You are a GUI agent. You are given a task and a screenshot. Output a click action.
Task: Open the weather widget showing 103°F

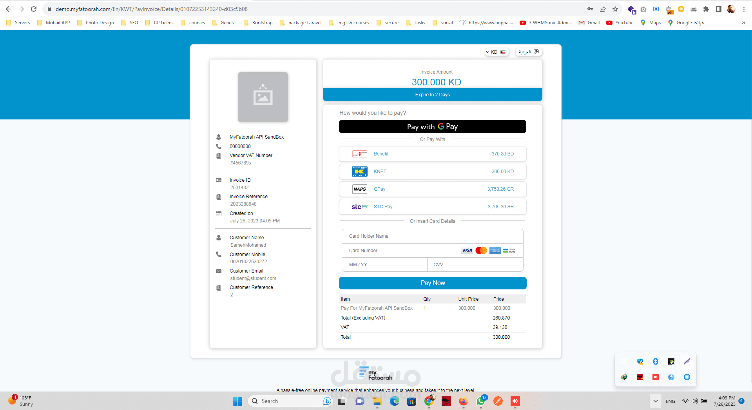coord(21,401)
